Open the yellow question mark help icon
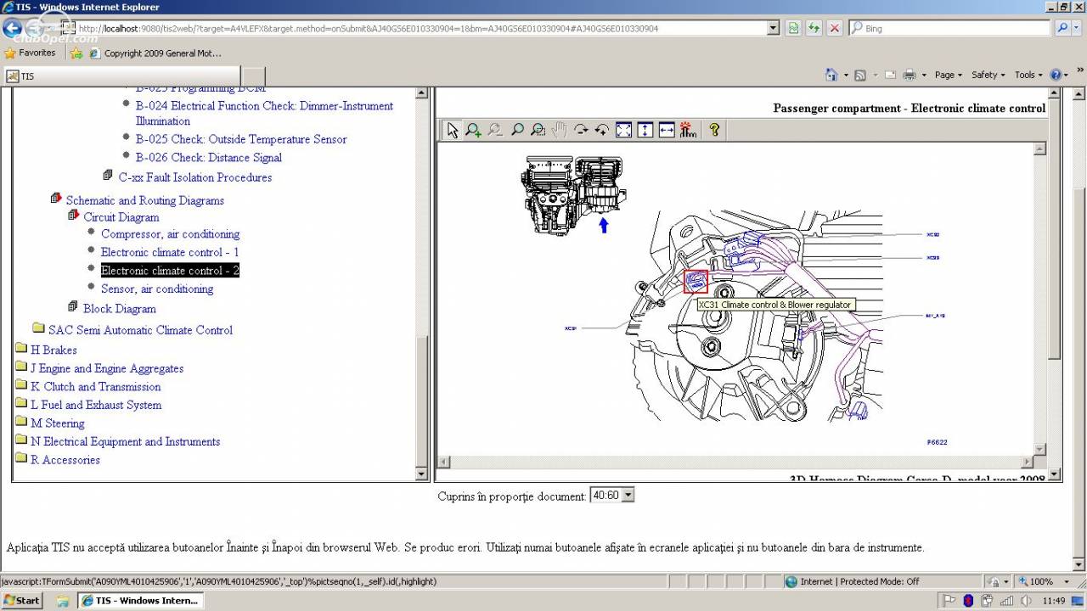Image resolution: width=1087 pixels, height=611 pixels. coord(714,130)
